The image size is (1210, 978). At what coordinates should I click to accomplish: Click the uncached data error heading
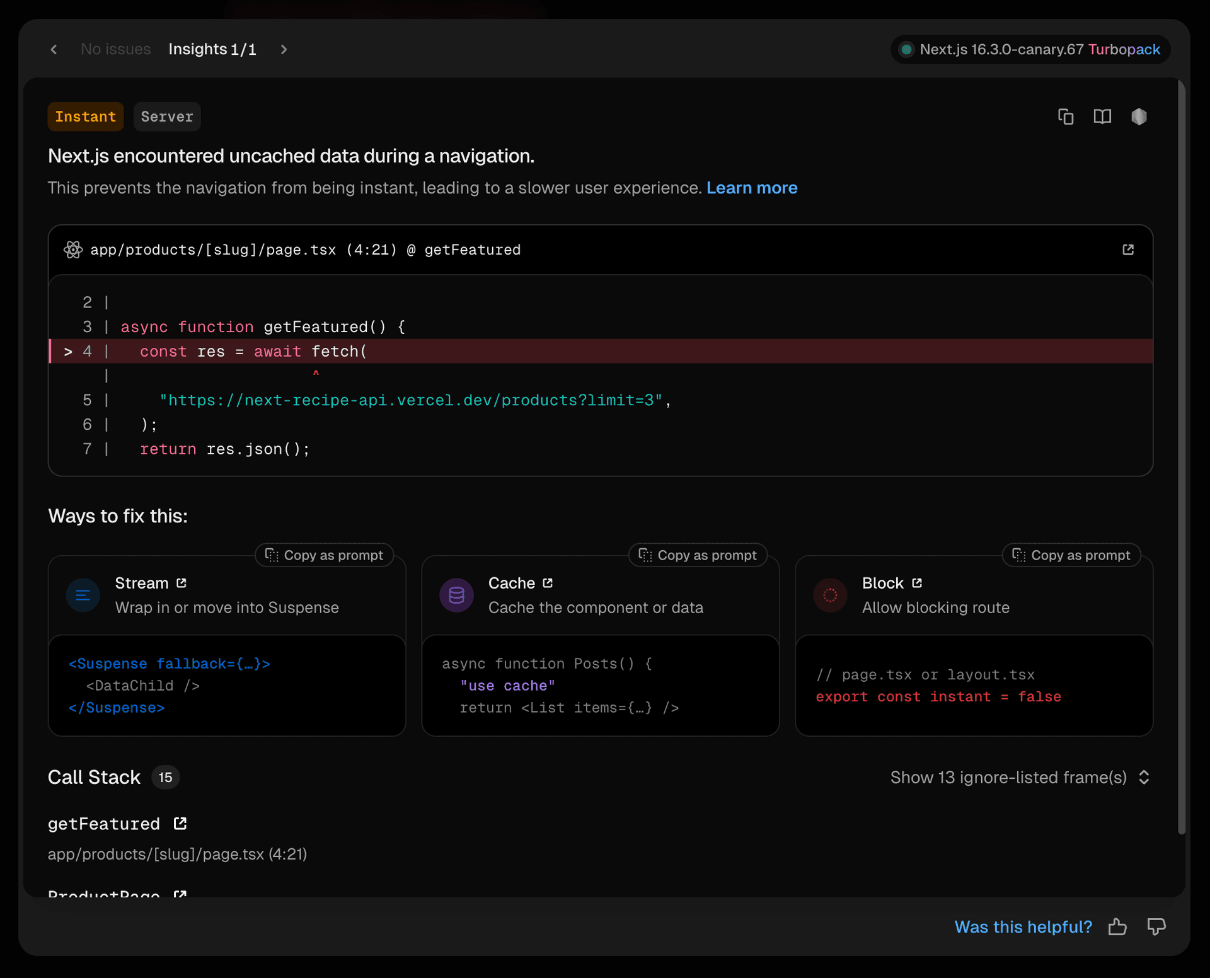(x=291, y=156)
